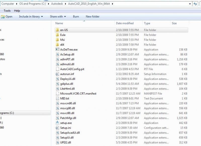Open the address bar history dropdown
Viewport: 201px width, 146px height.
(x=190, y=4)
